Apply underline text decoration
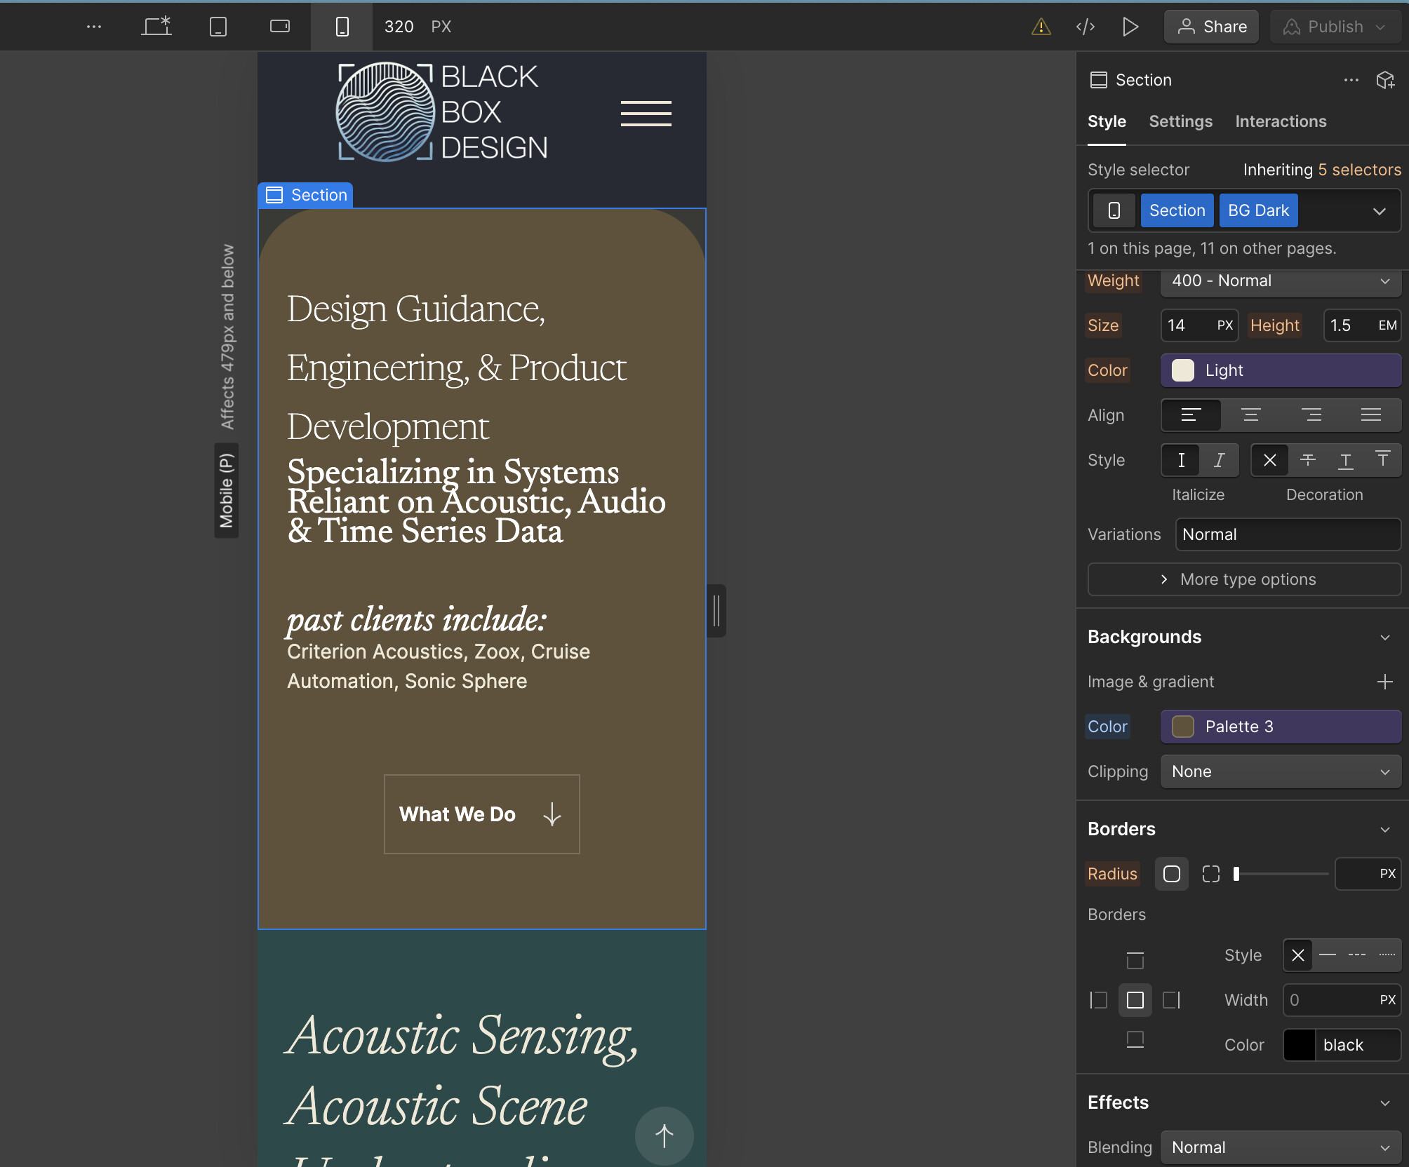 (x=1345, y=460)
